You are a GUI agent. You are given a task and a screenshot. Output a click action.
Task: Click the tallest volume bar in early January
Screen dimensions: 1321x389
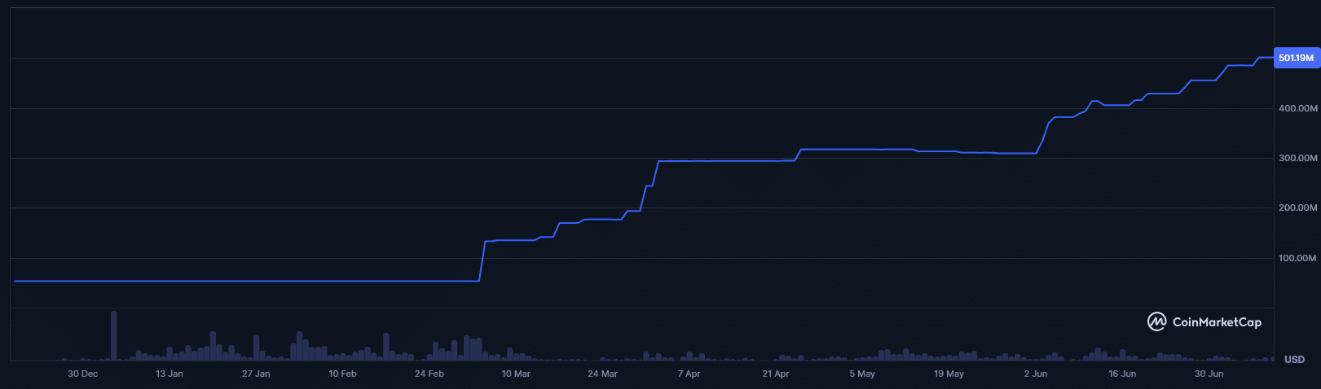pos(113,336)
